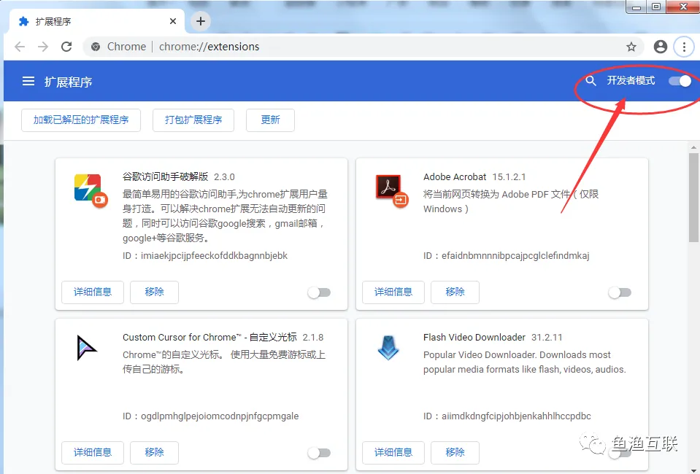
Task: Click ID text efaidnbmnnnibpcajpcglclefindmkaj
Action: coord(515,256)
